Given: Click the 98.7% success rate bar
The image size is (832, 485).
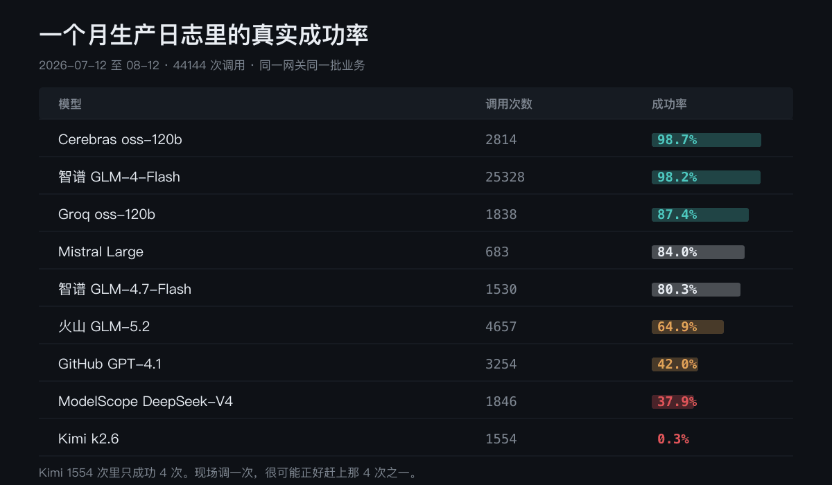Looking at the screenshot, I should pos(707,140).
